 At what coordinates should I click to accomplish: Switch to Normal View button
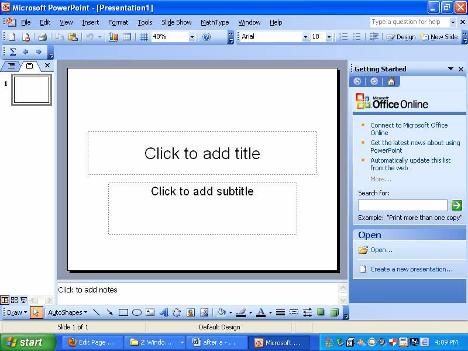[x=5, y=300]
